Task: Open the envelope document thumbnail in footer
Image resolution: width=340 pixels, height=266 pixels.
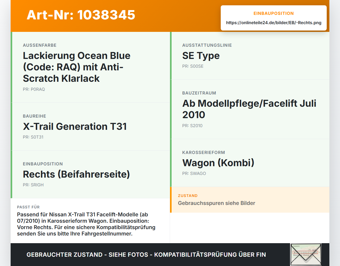Action: 306,255
